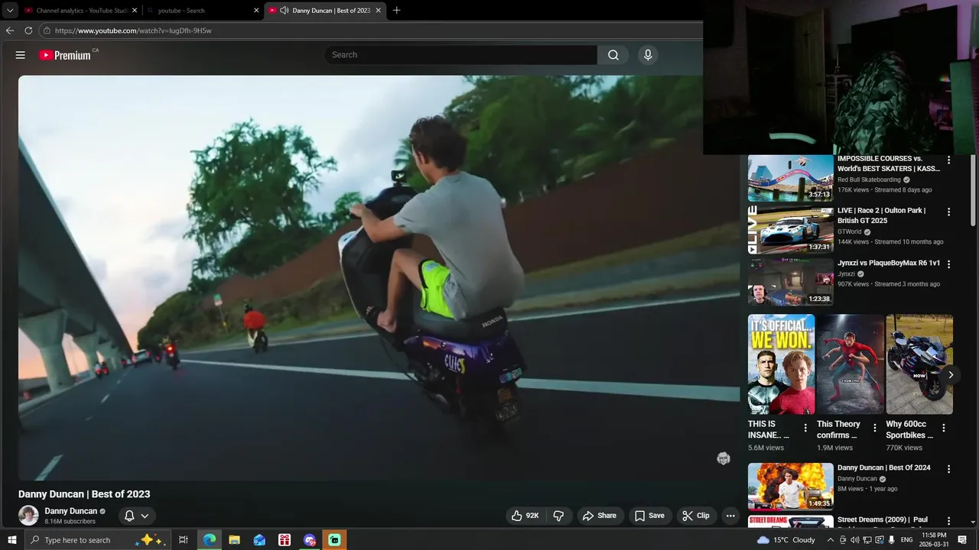Click the search magnifier button
Viewport: 979px width, 550px height.
(613, 55)
